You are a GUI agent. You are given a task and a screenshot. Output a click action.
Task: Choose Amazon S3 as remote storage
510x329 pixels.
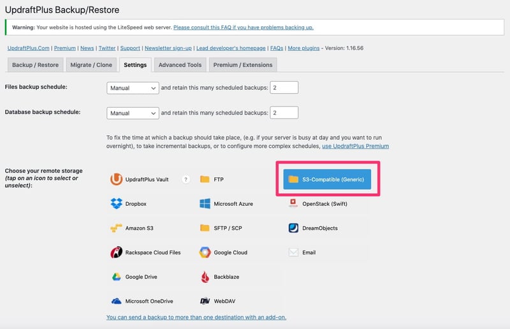coord(116,228)
